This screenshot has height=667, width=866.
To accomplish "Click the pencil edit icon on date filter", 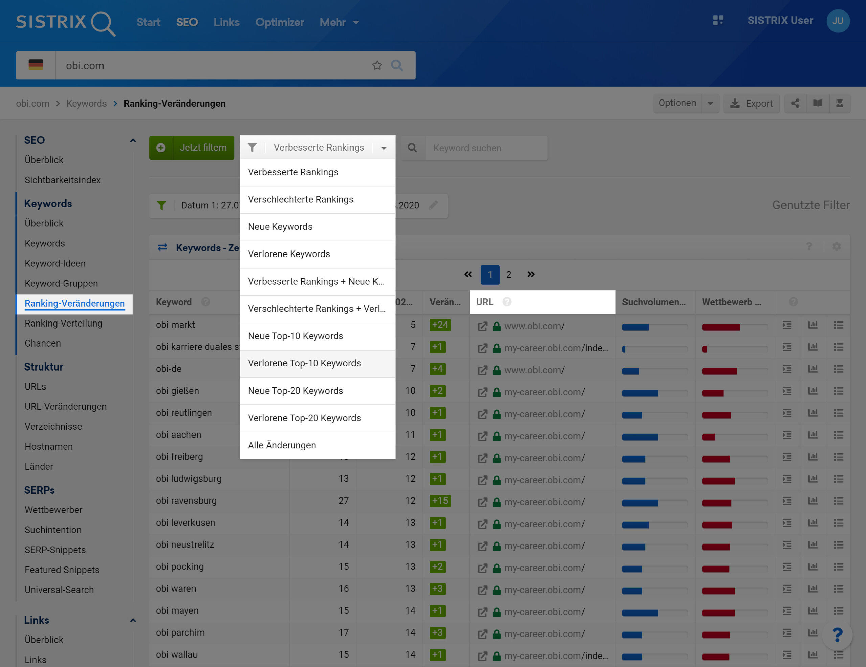I will click(x=433, y=205).
